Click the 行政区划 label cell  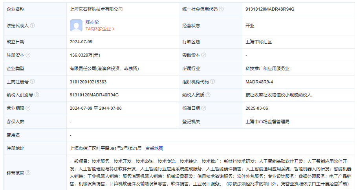pyautogui.click(x=211, y=42)
